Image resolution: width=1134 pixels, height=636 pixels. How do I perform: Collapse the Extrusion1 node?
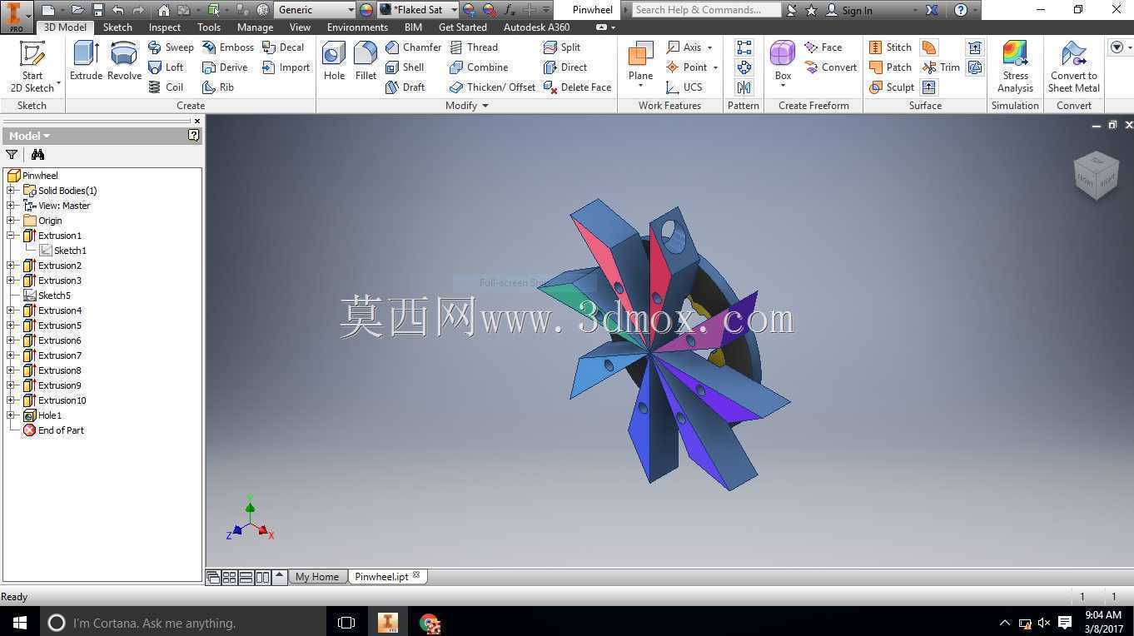[12, 236]
